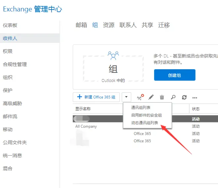The image size is (218, 188).
Task: Expand the new group type dropdown arrow
Action: tap(127, 97)
